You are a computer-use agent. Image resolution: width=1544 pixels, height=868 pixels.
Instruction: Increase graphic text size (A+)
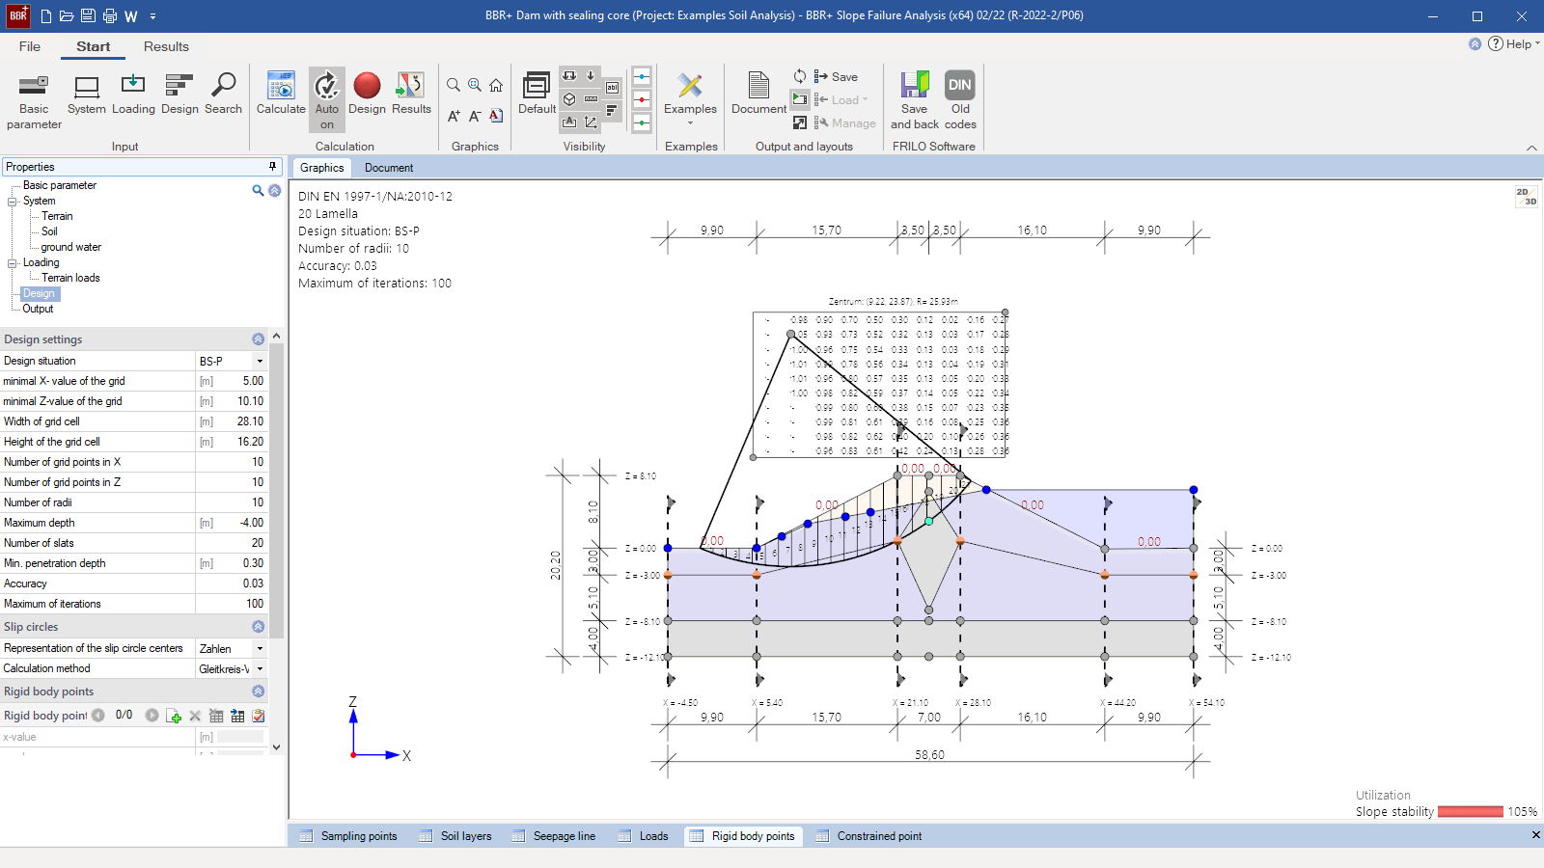[454, 116]
